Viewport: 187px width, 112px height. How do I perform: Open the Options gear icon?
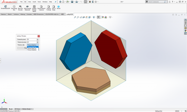(96, 2)
